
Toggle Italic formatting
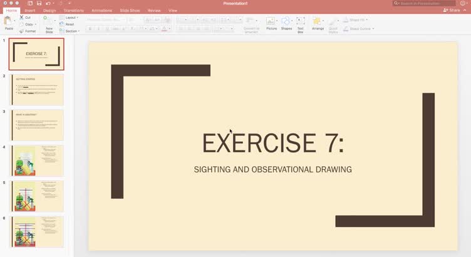coord(98,29)
